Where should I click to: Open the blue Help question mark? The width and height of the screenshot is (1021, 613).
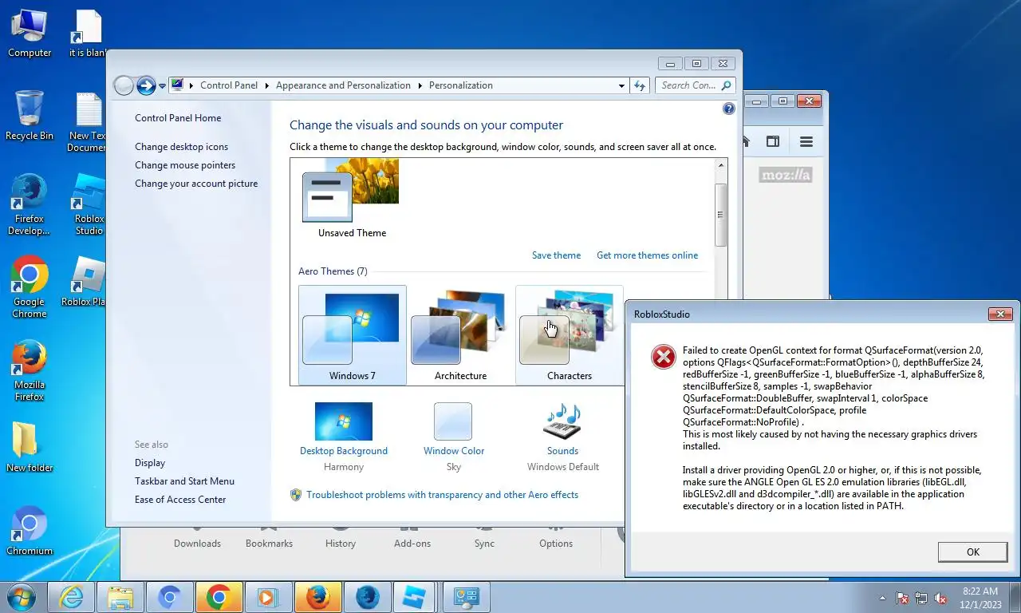(728, 109)
